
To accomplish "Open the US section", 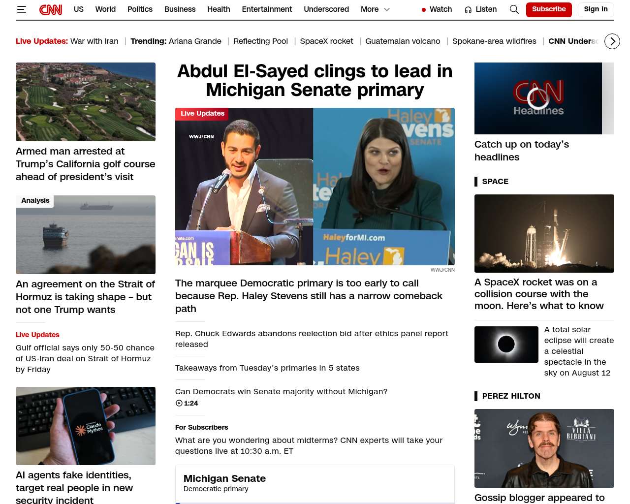I will click(x=79, y=9).
